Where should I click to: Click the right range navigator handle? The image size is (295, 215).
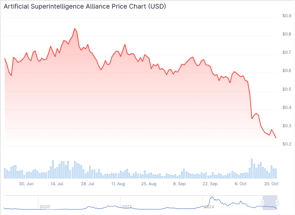click(277, 202)
